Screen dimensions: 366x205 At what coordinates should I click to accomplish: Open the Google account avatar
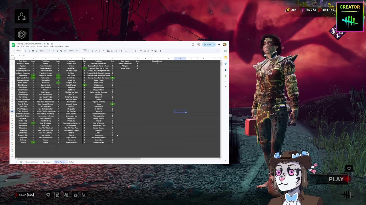224,44
